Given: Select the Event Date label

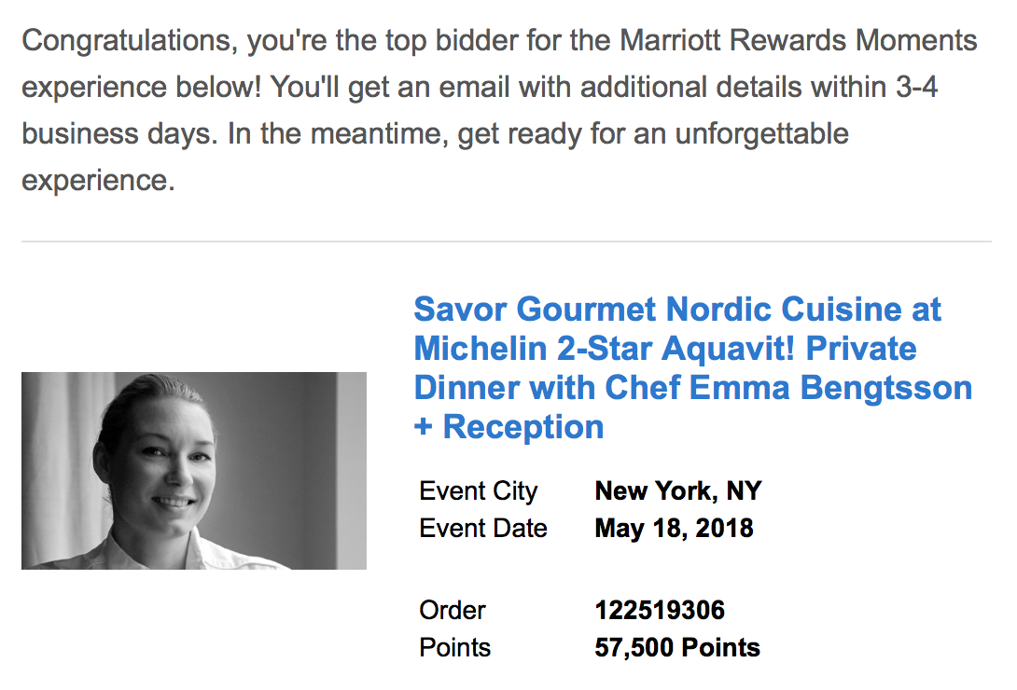Looking at the screenshot, I should tap(483, 528).
